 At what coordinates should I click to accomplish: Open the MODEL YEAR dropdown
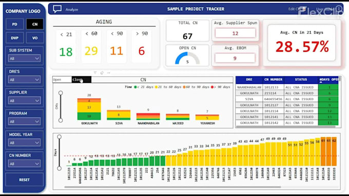pyautogui.click(x=24, y=142)
